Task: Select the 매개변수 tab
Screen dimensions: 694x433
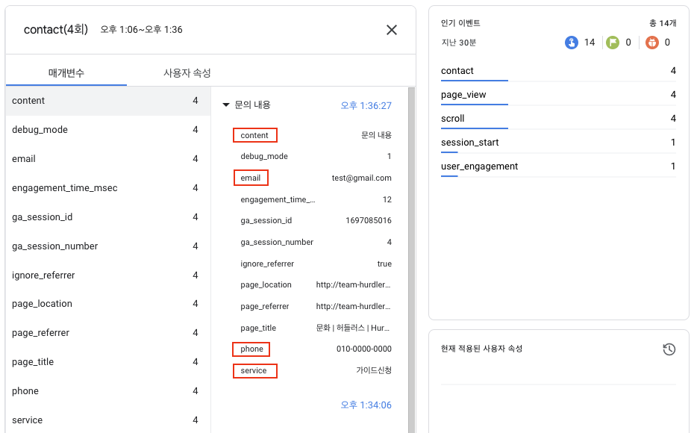Action: click(66, 73)
